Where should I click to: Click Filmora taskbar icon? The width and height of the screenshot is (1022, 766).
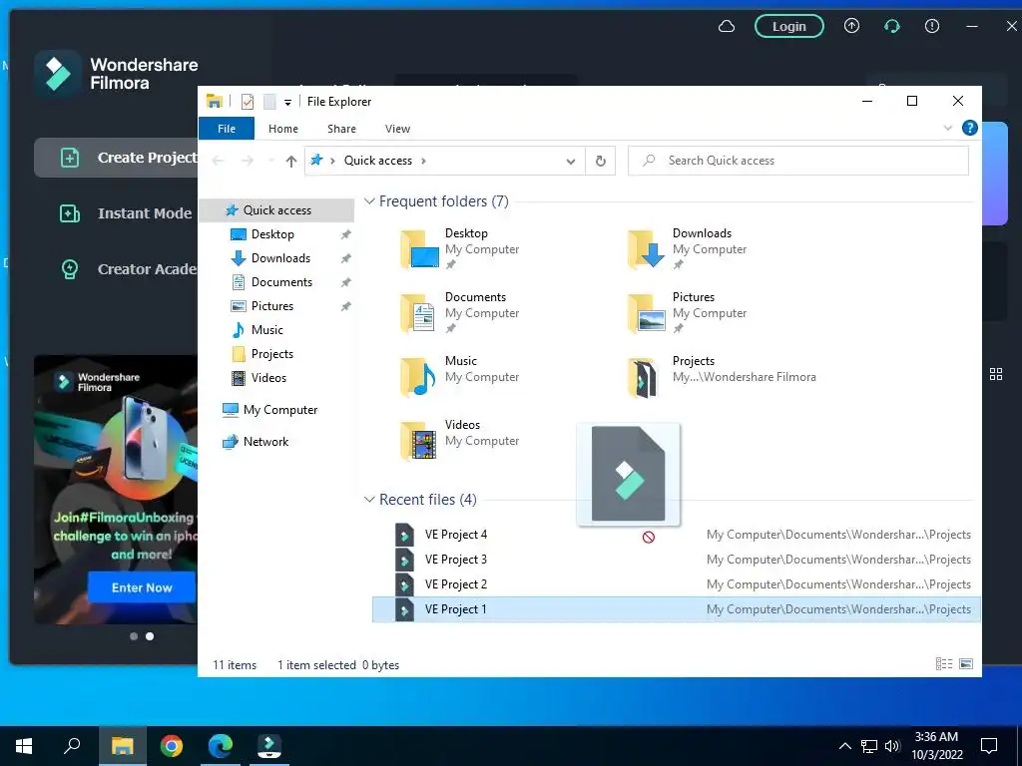(x=269, y=746)
